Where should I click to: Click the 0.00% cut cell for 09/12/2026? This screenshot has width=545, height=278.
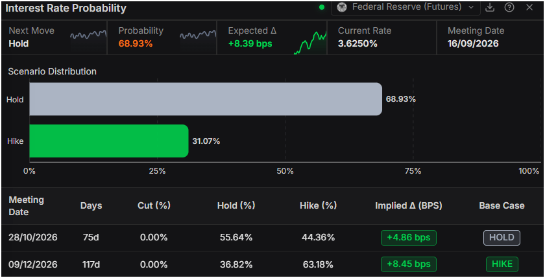[x=154, y=264]
